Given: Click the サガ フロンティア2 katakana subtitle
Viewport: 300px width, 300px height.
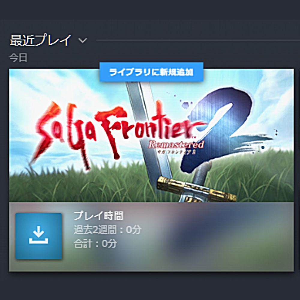Looking at the screenshot, I should coord(176,152).
